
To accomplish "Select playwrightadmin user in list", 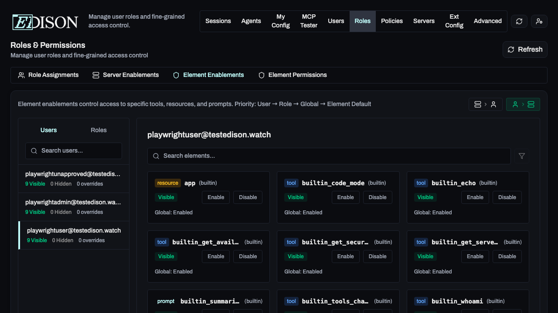I will [x=73, y=207].
